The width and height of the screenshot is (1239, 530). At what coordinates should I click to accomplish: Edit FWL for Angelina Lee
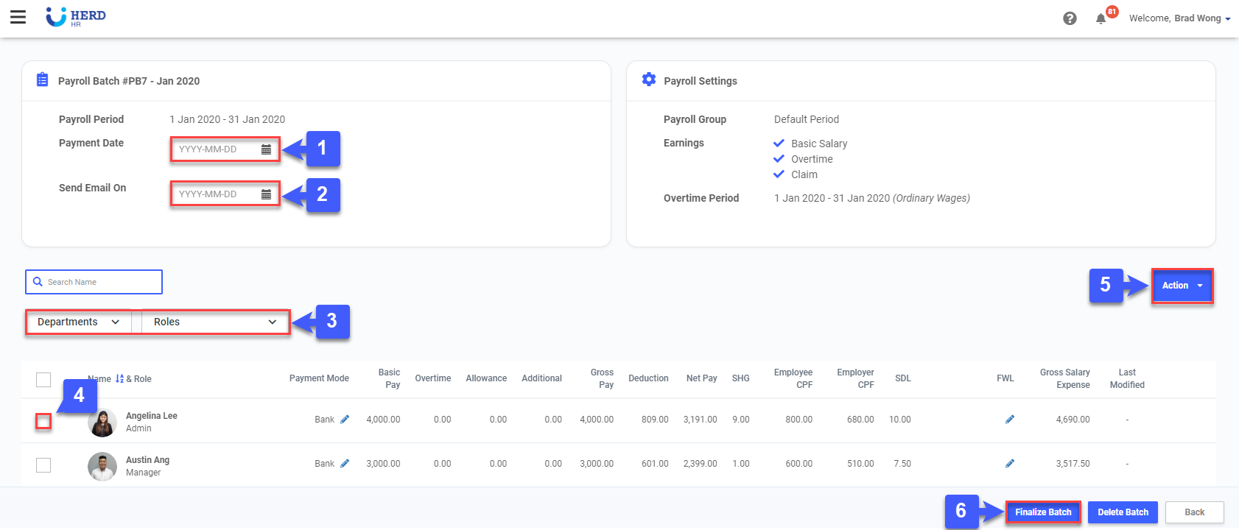pos(1010,420)
